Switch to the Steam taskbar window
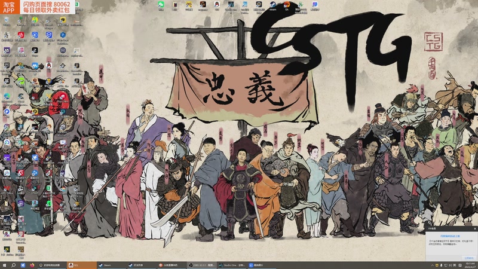Screen dimensions: 478x269 [111, 265]
